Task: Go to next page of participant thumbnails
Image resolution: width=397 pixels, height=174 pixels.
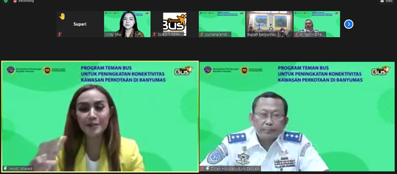Action: click(x=349, y=24)
